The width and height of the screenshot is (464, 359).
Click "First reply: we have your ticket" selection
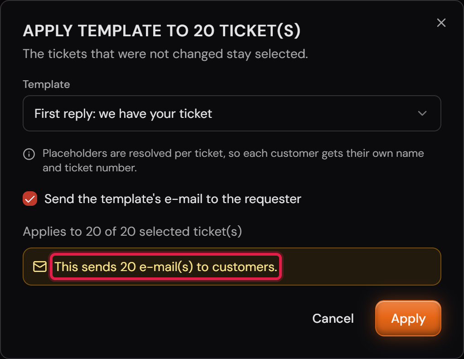123,114
